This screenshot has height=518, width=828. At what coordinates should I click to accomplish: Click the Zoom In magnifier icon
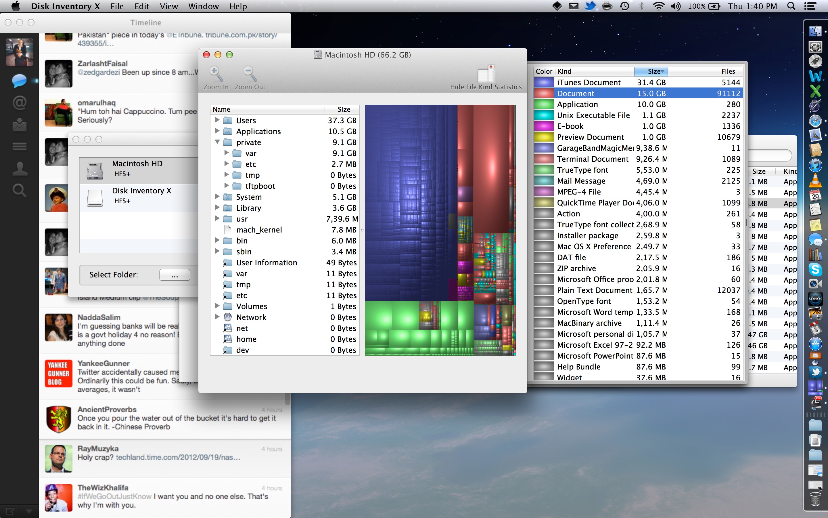point(216,74)
